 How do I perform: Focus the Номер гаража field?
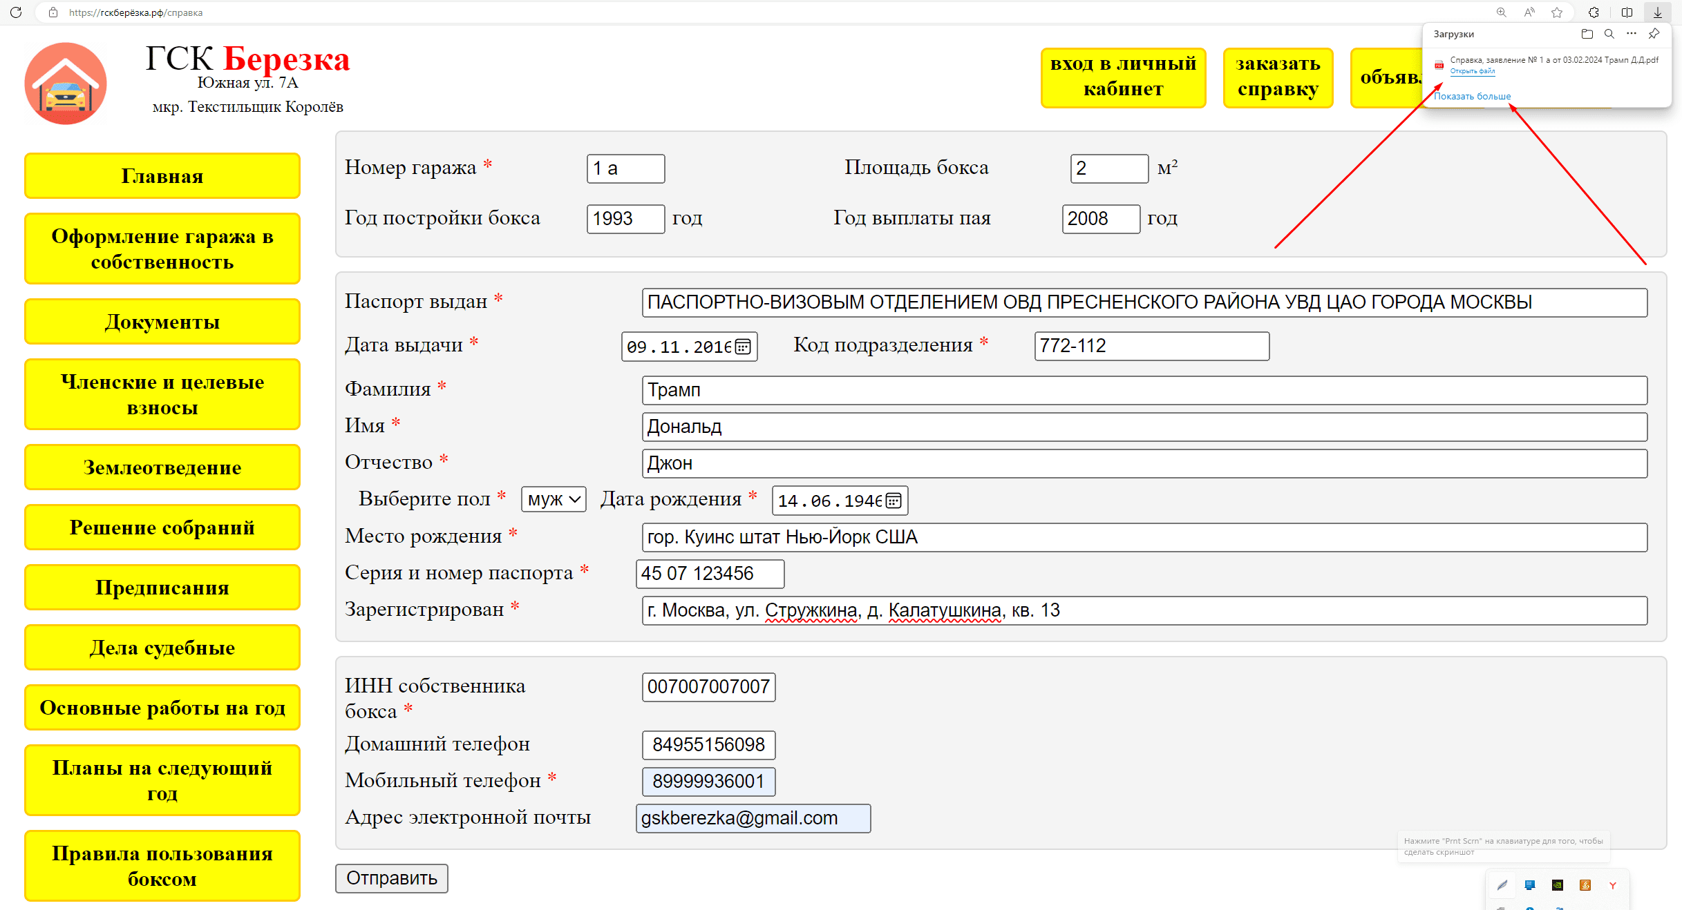coord(626,168)
